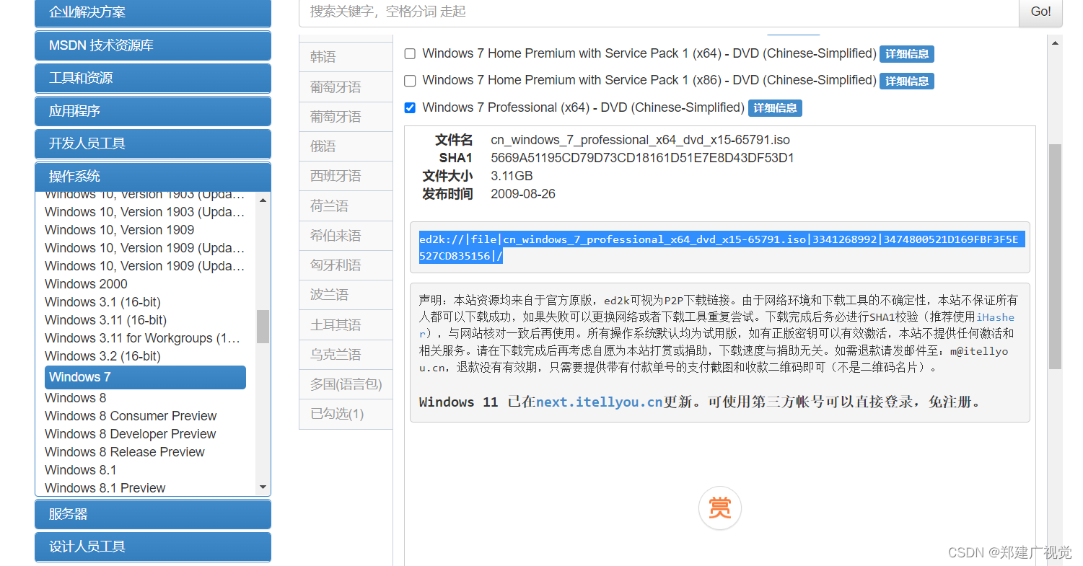This screenshot has width=1083, height=566.
Task: Click the main page vertical scrollbar thumb
Action: 1056,257
